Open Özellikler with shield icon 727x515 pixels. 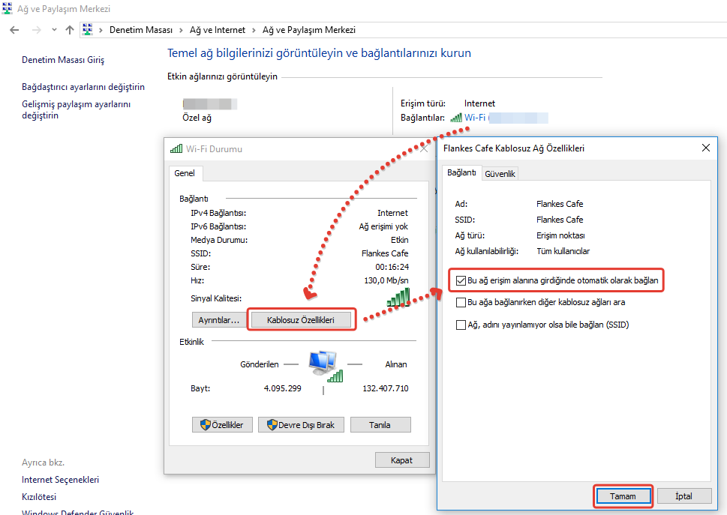tap(221, 425)
